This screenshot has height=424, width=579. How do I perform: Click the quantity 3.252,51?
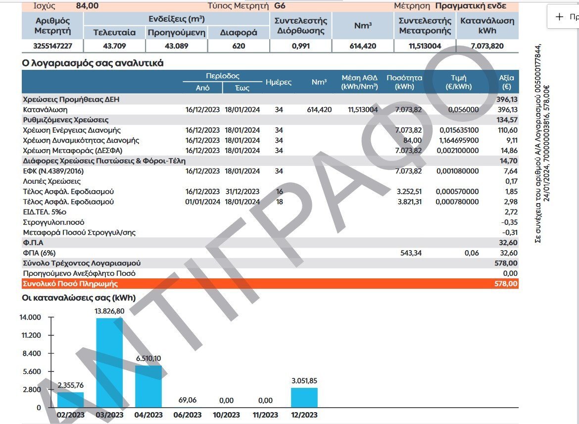click(x=409, y=192)
